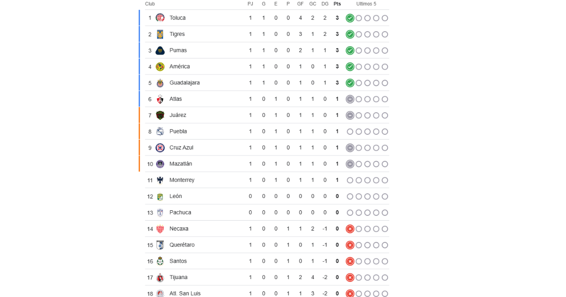The width and height of the screenshot is (566, 297).
Task: Click the Cruz Azul logo
Action: point(160,148)
